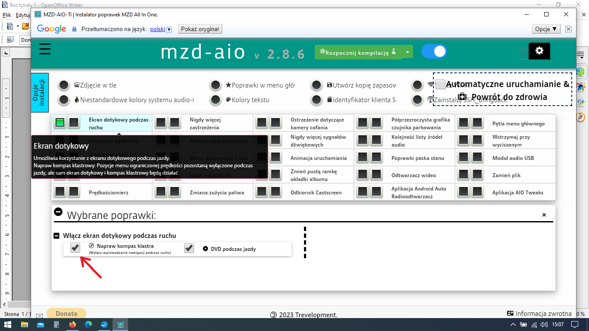
Task: Select Google Translate language dropdown polski
Action: pyautogui.click(x=161, y=29)
